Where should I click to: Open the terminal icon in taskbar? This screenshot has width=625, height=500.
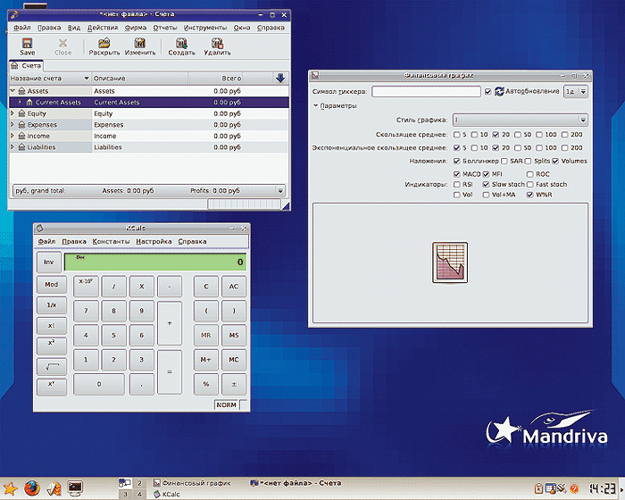[74, 488]
